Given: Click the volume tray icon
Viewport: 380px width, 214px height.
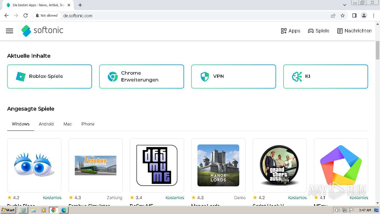Looking at the screenshot, I should point(338,210).
